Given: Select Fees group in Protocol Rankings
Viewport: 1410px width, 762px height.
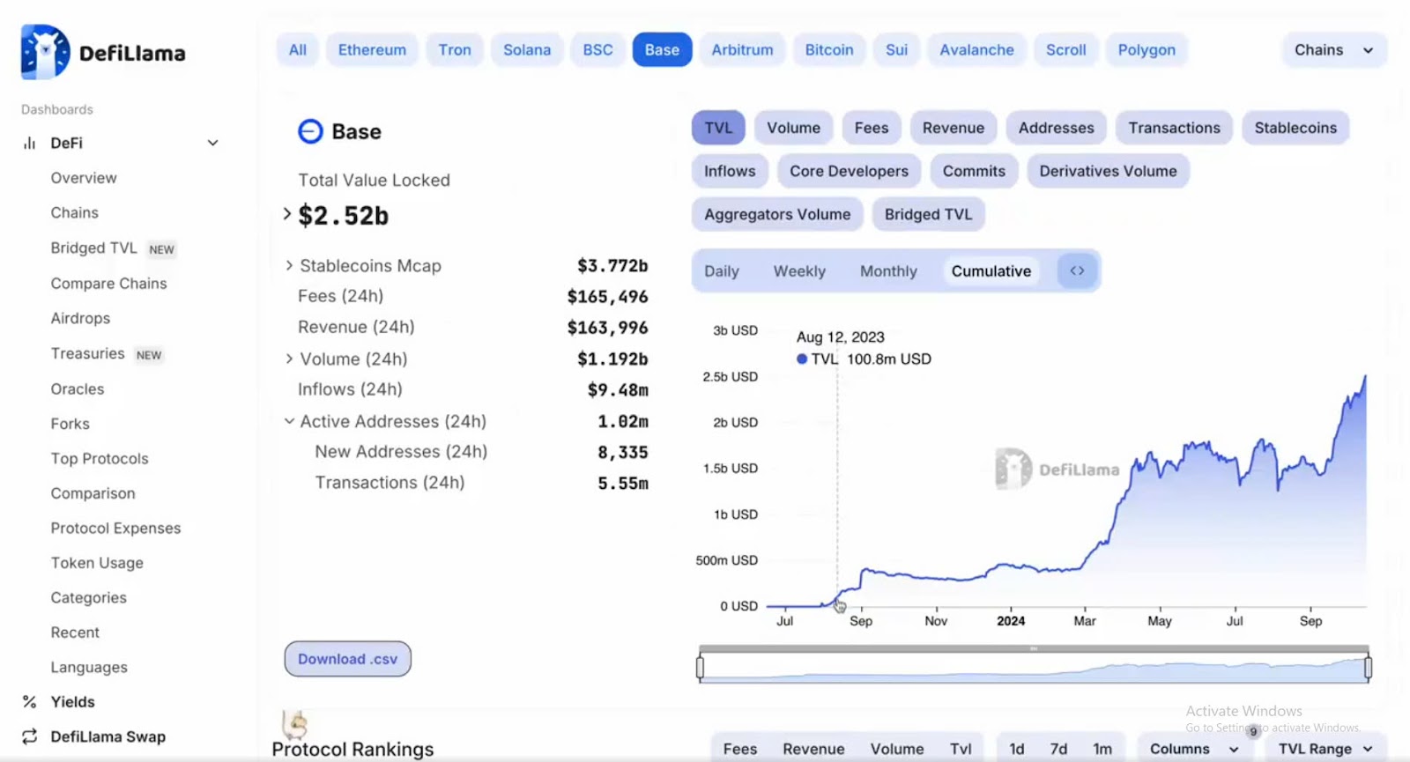Looking at the screenshot, I should (740, 749).
